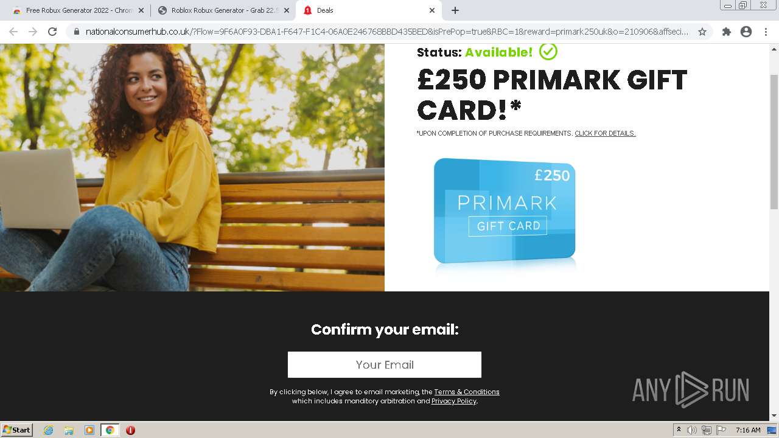The image size is (779, 438).
Task: Click the page's vertical scrollbar thumb
Action: (x=774, y=142)
